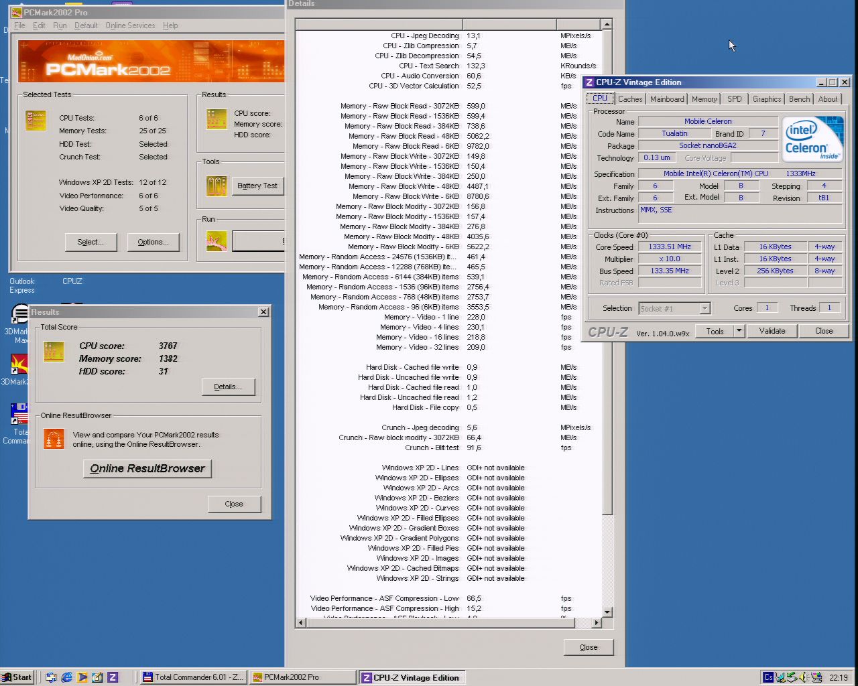Screen dimensions: 858x686
Task: Switch to Total Commander in the taskbar
Action: click(x=192, y=677)
